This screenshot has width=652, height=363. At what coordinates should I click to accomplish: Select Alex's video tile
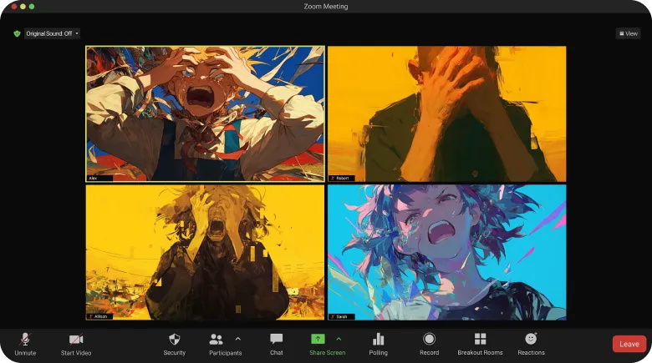tap(205, 113)
